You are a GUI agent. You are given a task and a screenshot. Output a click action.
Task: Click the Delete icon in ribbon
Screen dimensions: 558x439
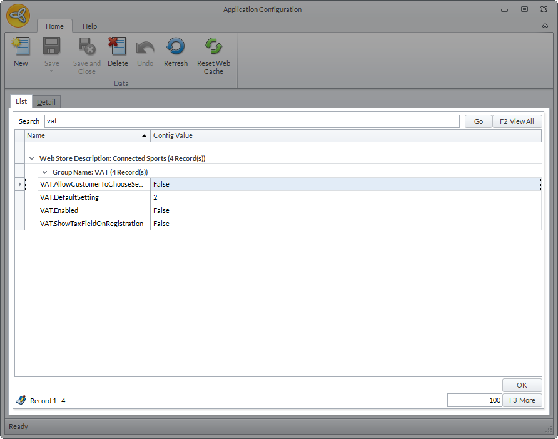click(117, 47)
